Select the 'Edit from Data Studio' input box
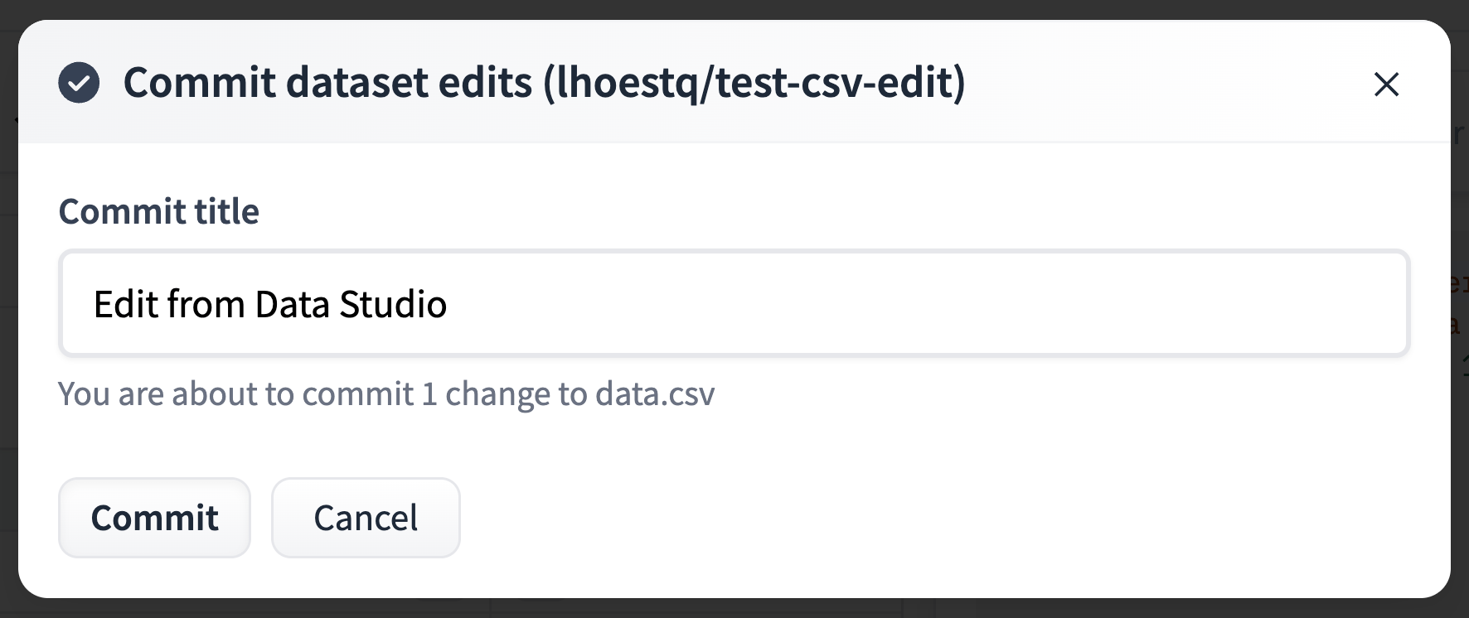 coord(733,303)
